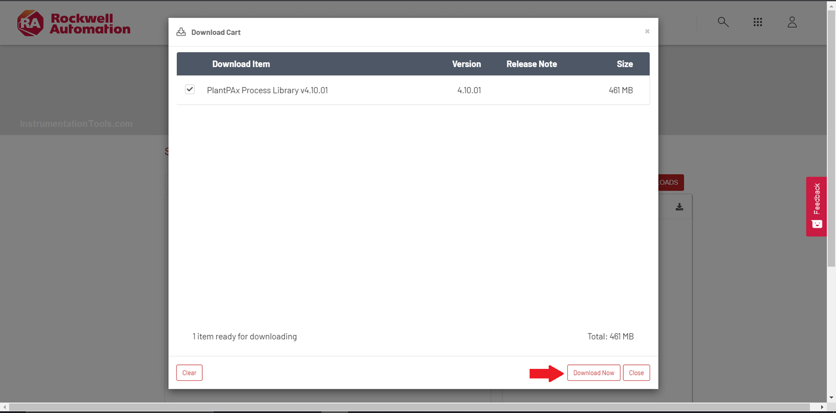Click the scrollbar down arrow
The height and width of the screenshot is (413, 836).
pyautogui.click(x=831, y=398)
